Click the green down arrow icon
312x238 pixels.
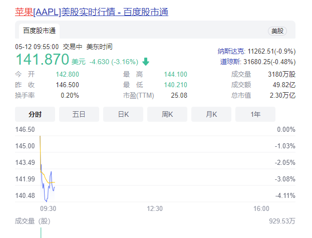click(x=146, y=62)
